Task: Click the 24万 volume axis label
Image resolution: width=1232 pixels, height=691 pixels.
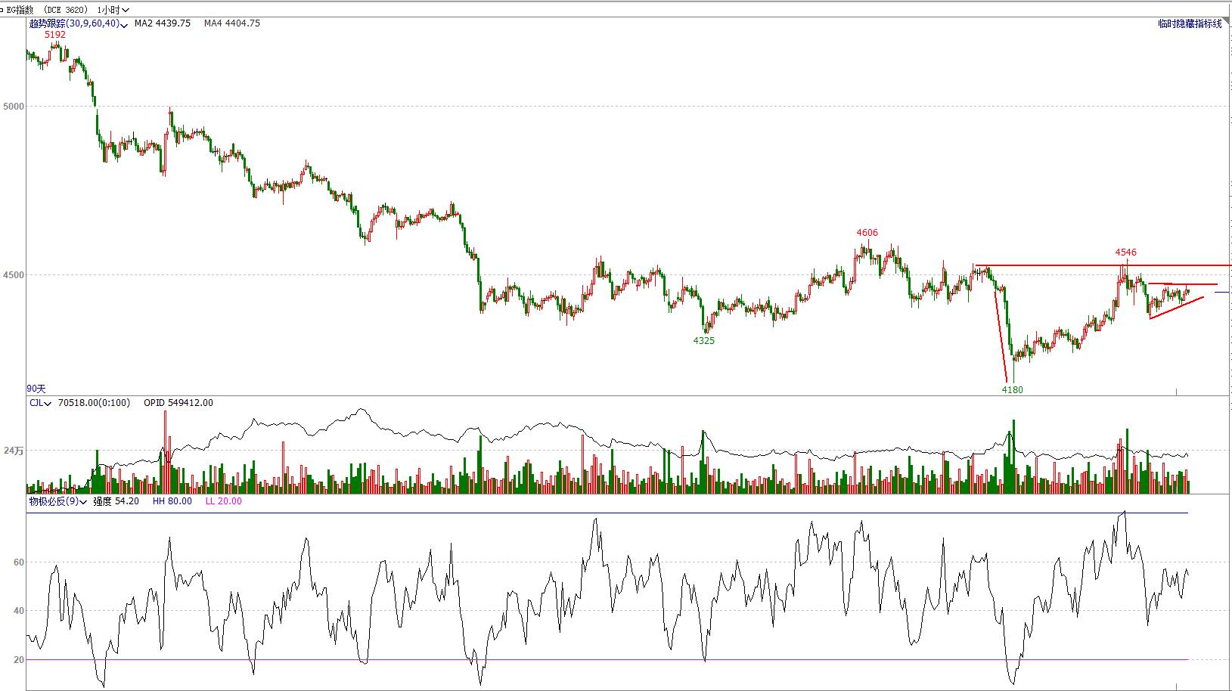Action: [14, 451]
